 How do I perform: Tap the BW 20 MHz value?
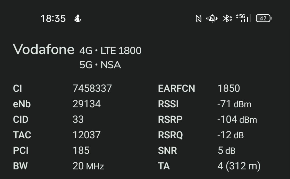tap(88, 166)
